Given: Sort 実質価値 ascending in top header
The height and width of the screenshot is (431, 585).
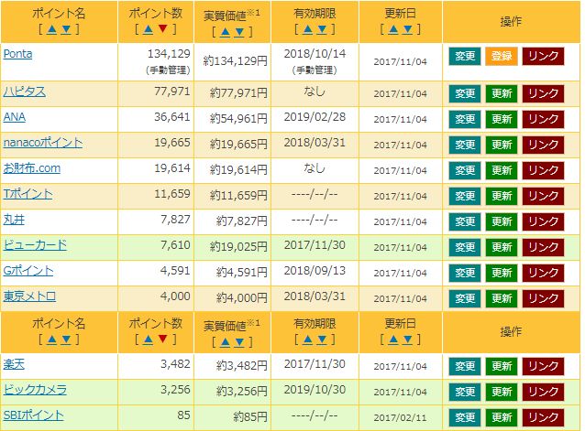Looking at the screenshot, I should 225,32.
